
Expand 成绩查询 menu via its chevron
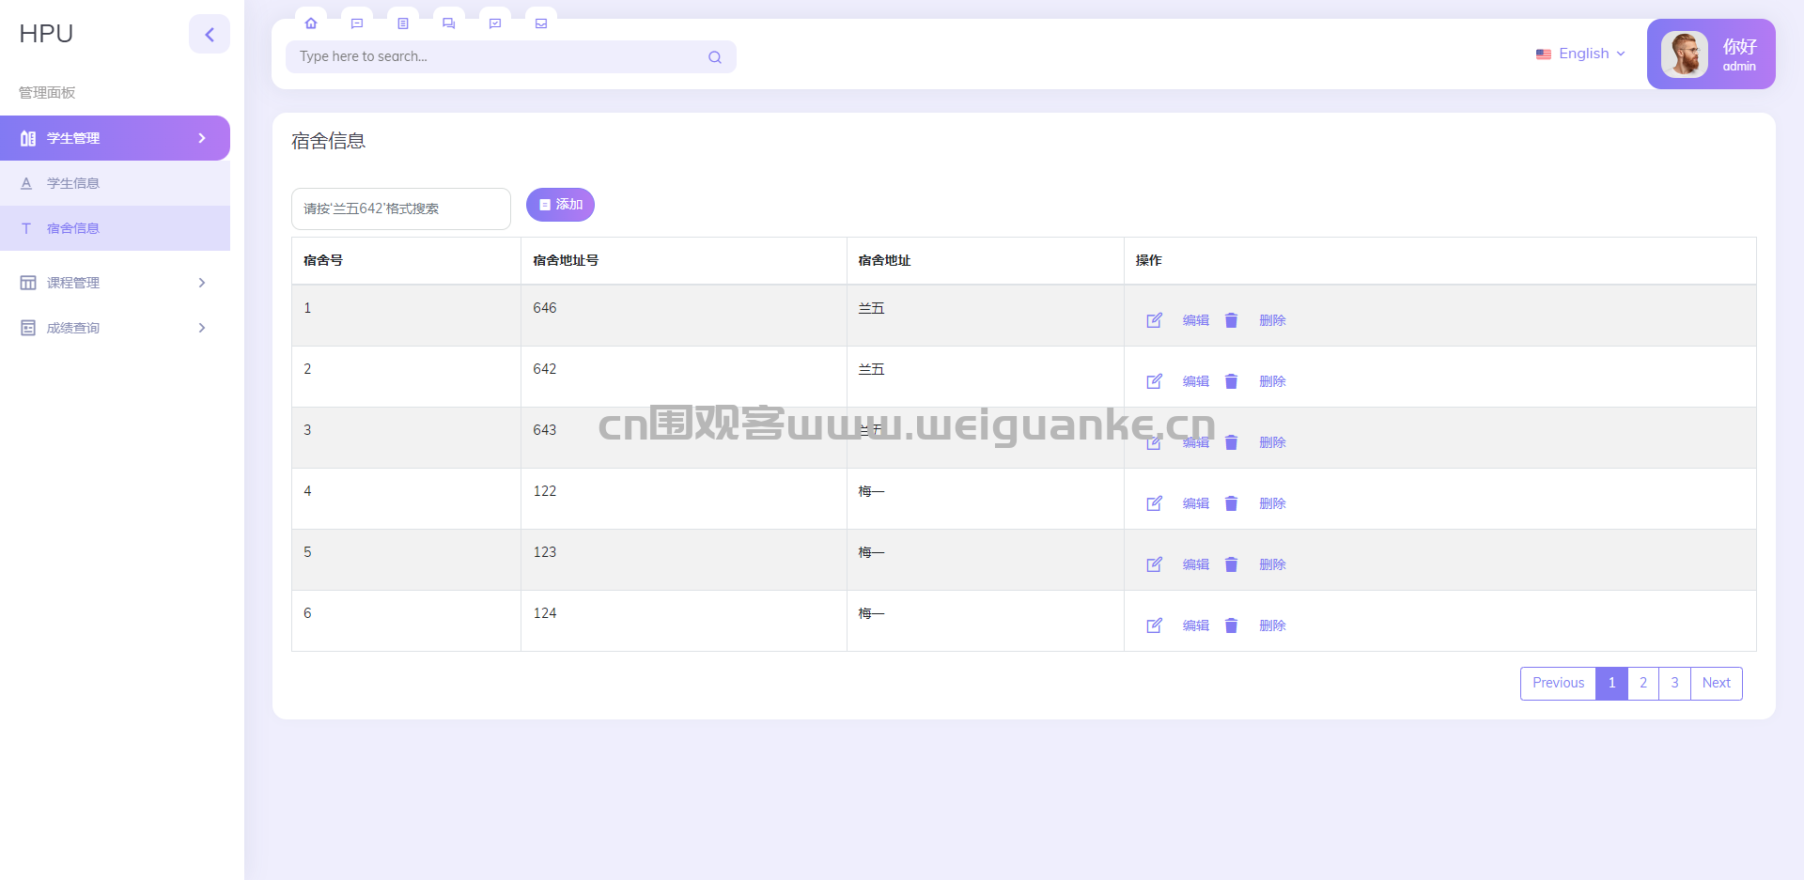(202, 328)
